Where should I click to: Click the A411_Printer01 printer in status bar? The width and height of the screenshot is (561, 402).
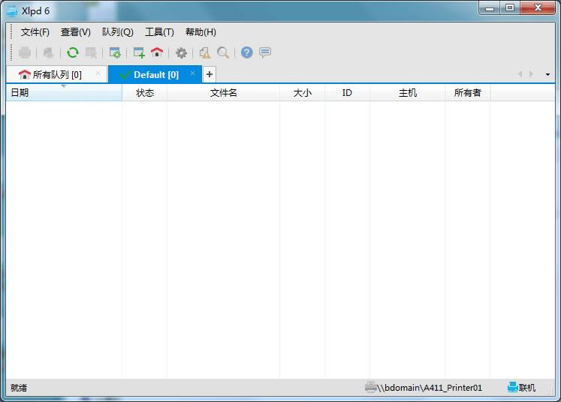[x=424, y=388]
